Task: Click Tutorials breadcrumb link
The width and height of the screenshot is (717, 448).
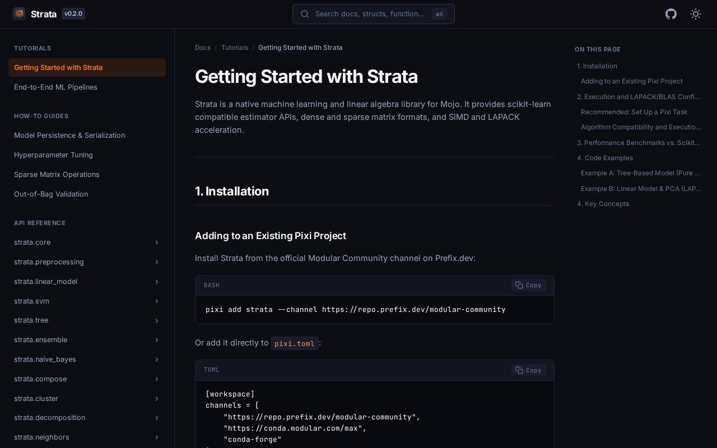Action: click(x=235, y=48)
